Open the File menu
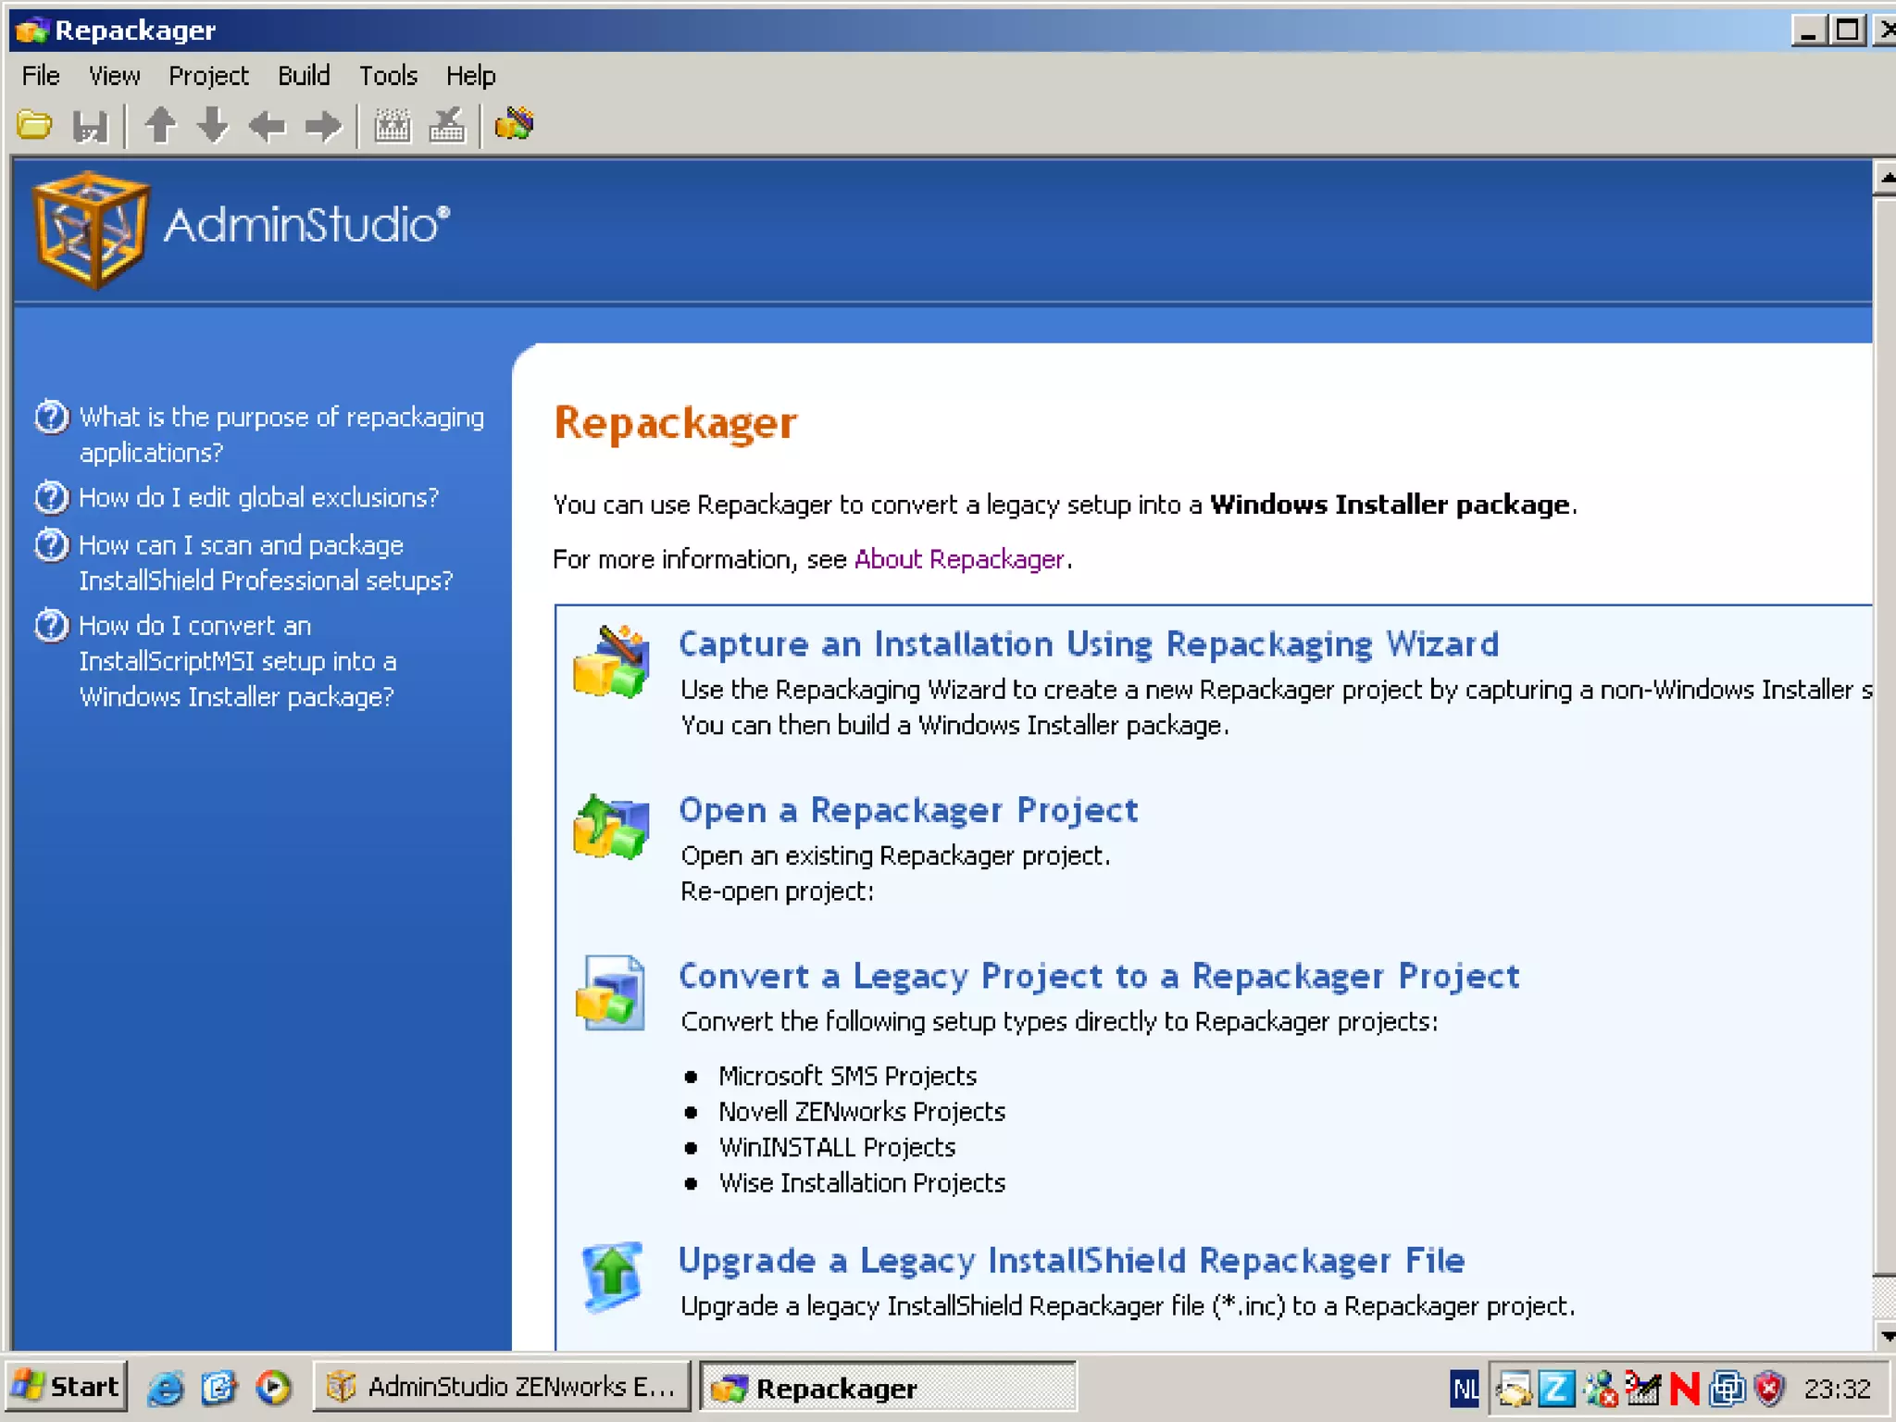The height and width of the screenshot is (1422, 1896). tap(41, 76)
